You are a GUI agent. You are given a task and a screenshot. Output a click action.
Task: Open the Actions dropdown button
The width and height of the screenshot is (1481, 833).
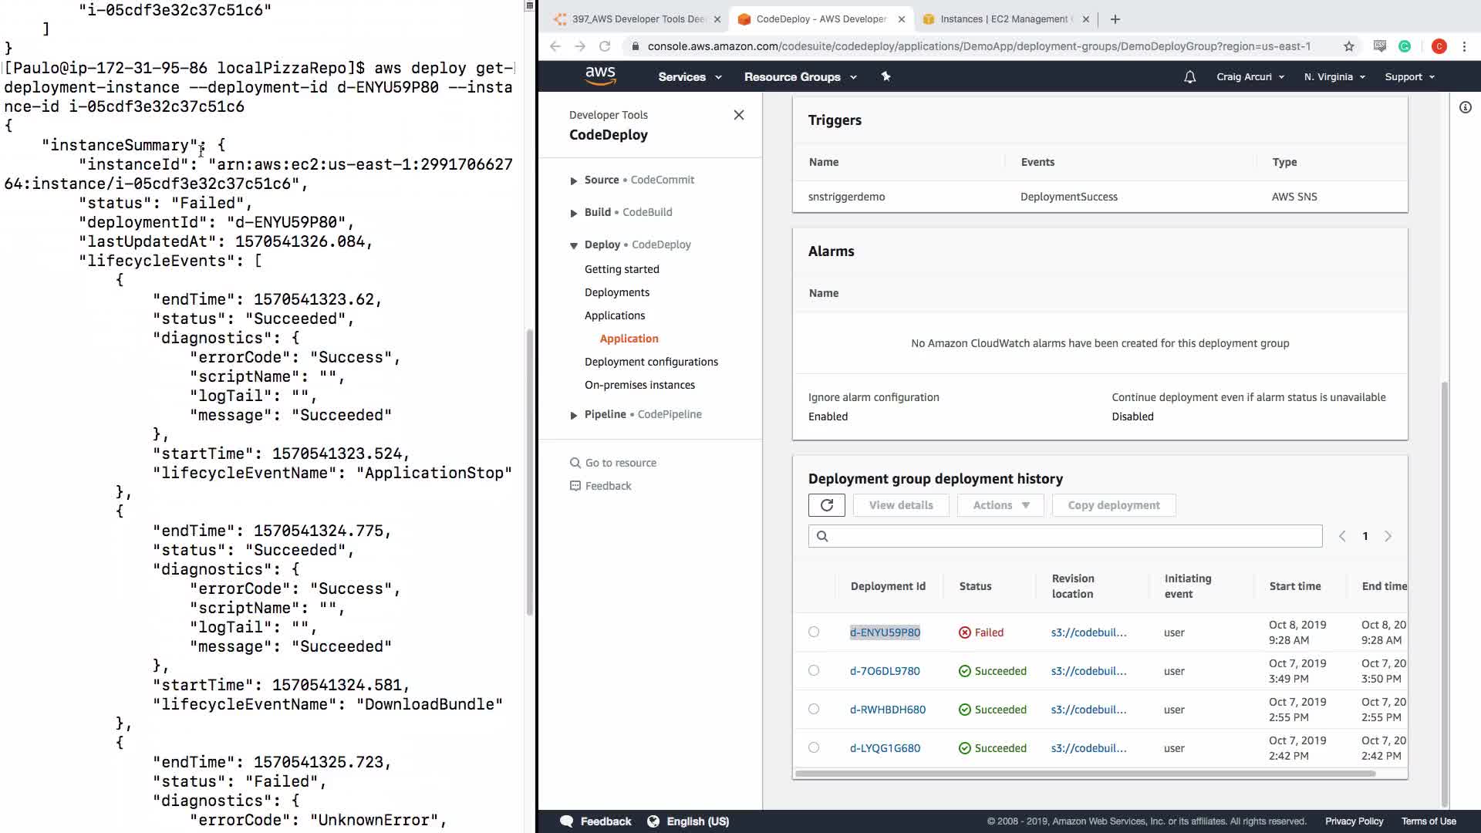point(1000,505)
